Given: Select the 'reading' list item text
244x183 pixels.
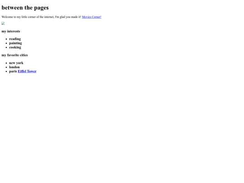Looking at the screenshot, I should pyautogui.click(x=15, y=39).
